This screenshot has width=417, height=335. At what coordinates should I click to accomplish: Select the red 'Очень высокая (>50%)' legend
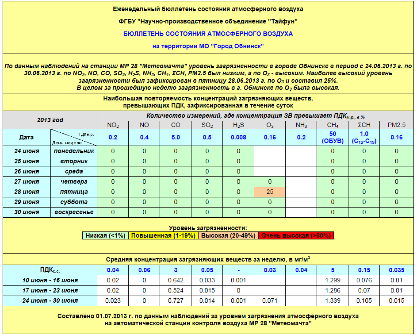click(x=295, y=235)
